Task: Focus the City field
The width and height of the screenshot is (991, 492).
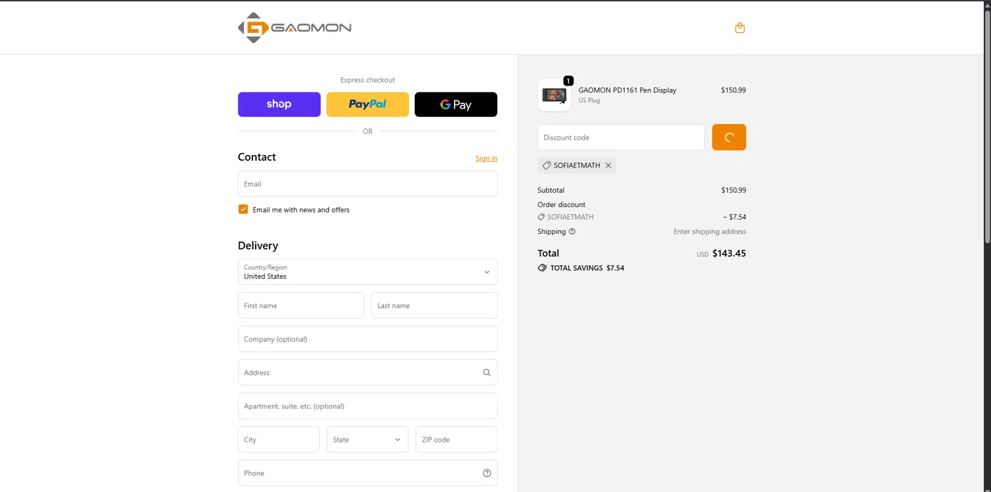Action: tap(278, 439)
